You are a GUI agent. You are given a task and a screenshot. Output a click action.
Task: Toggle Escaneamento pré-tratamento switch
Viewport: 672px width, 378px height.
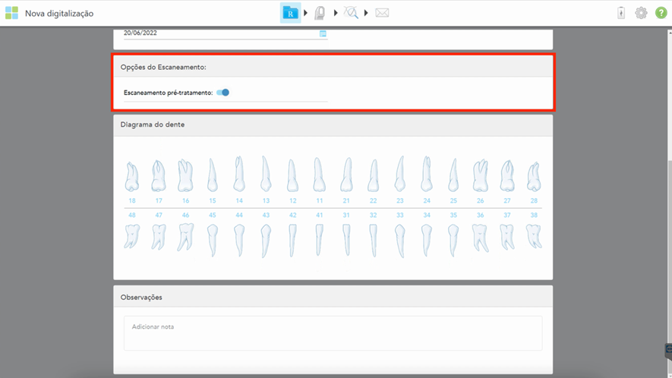[x=222, y=93]
